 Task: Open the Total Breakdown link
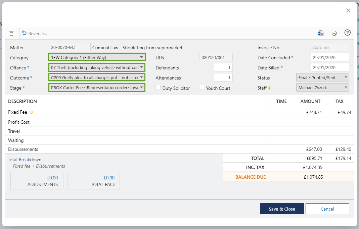(25, 160)
